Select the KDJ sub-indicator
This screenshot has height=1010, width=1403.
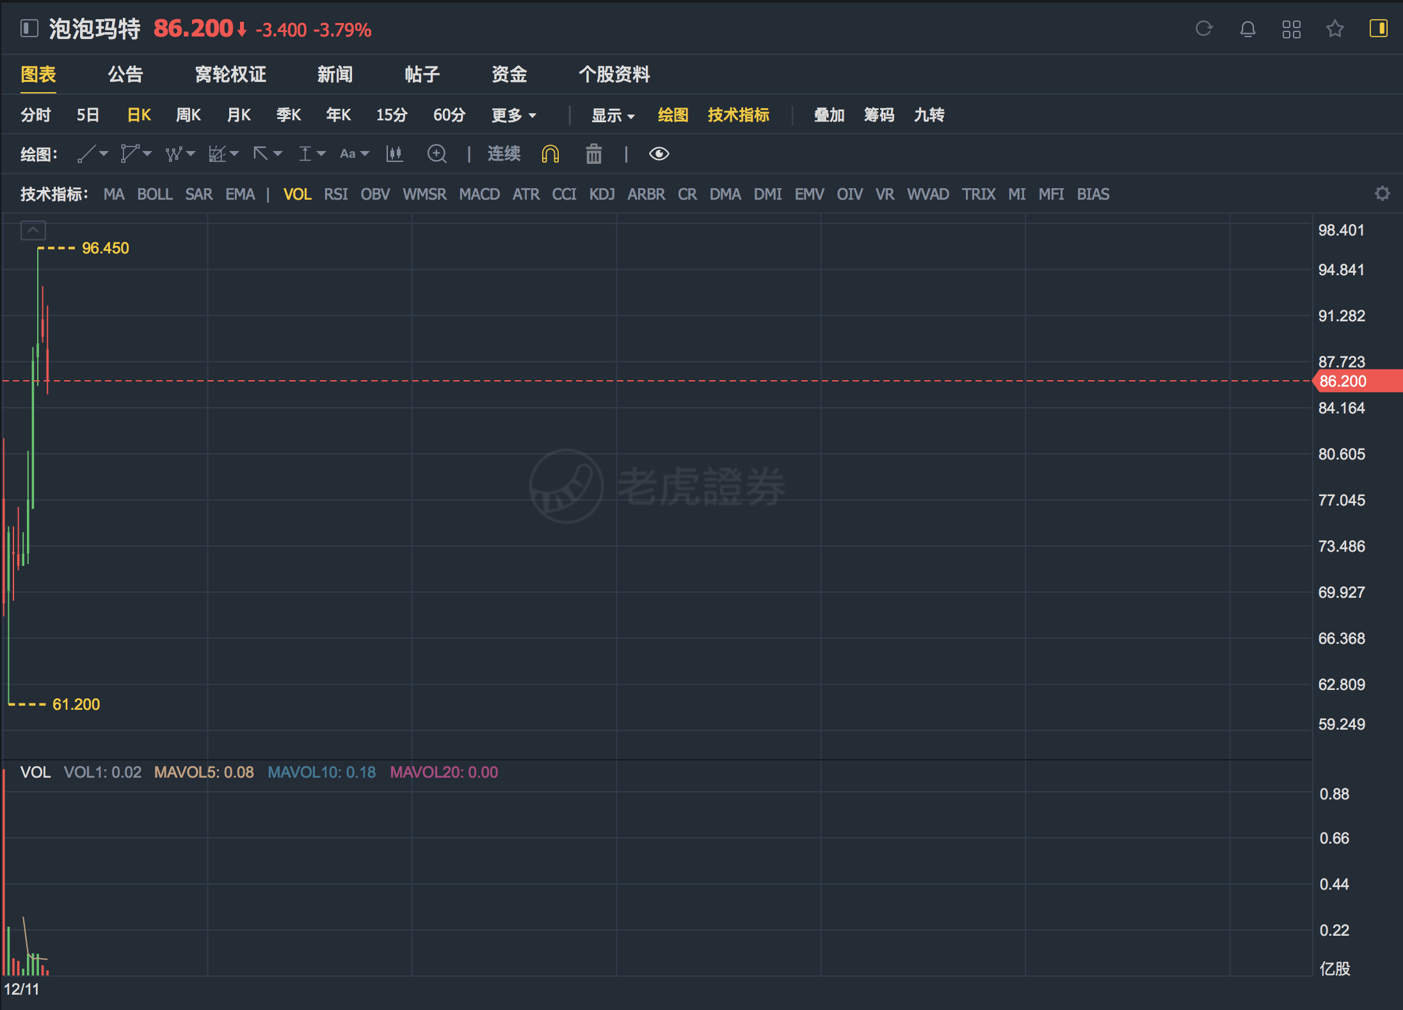pyautogui.click(x=602, y=194)
